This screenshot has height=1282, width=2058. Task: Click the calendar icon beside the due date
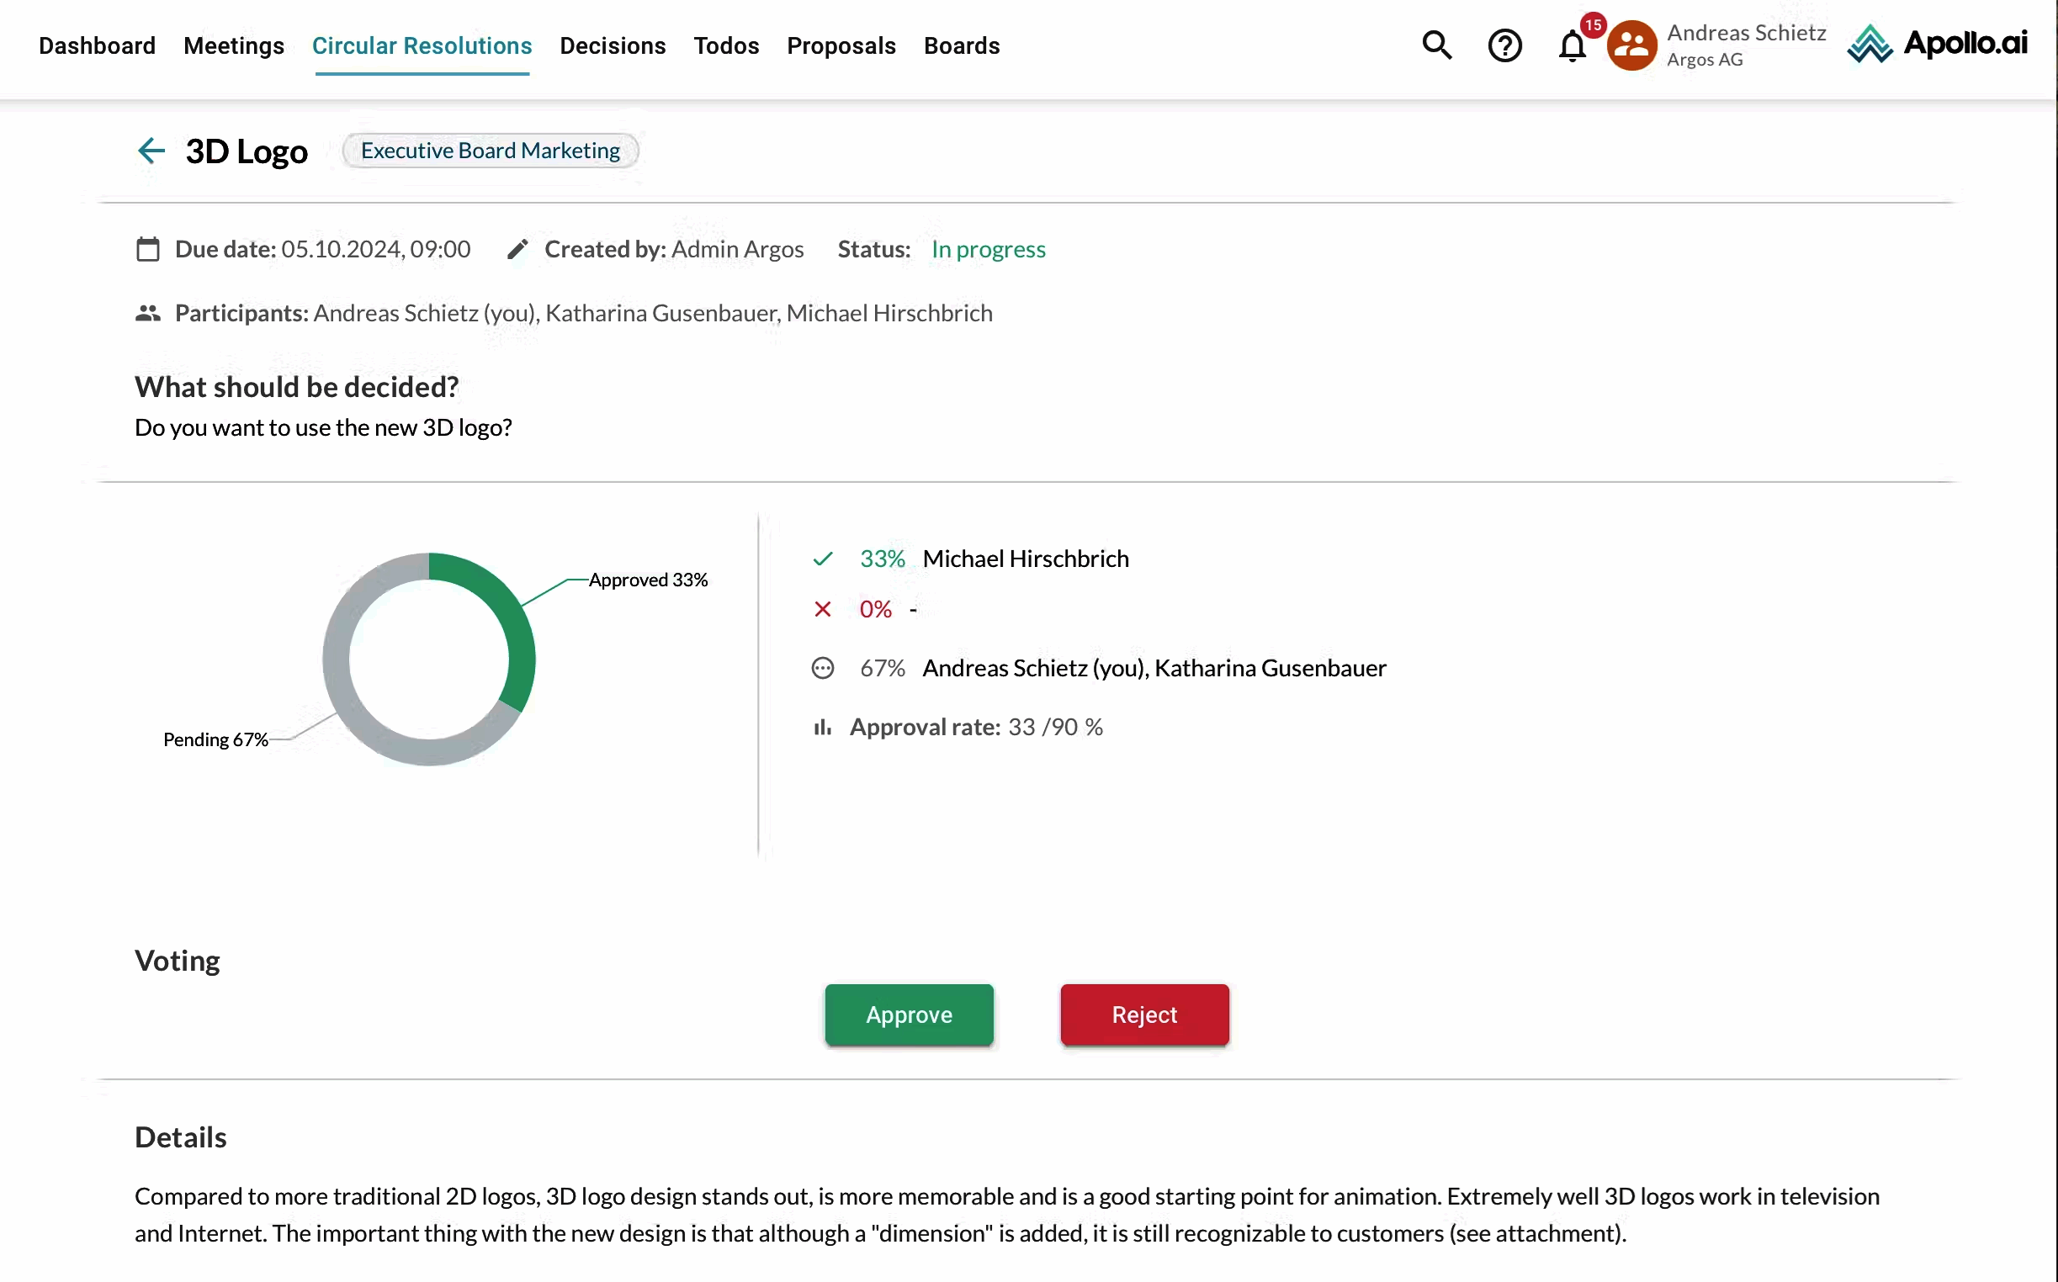(147, 248)
